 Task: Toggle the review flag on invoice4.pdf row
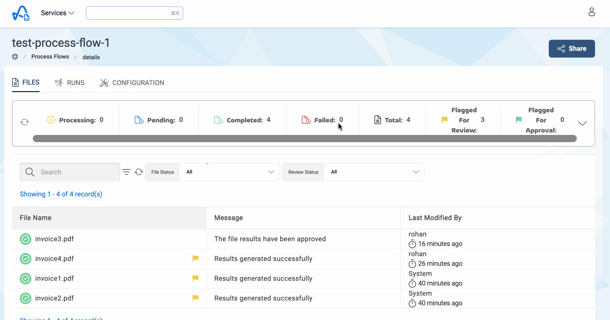click(x=195, y=258)
